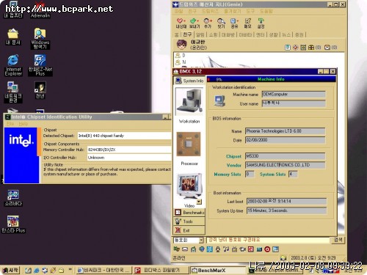This screenshot has width=367, height=275.
Task: Open File menu in Intel Chipset Utility
Action: [10, 124]
